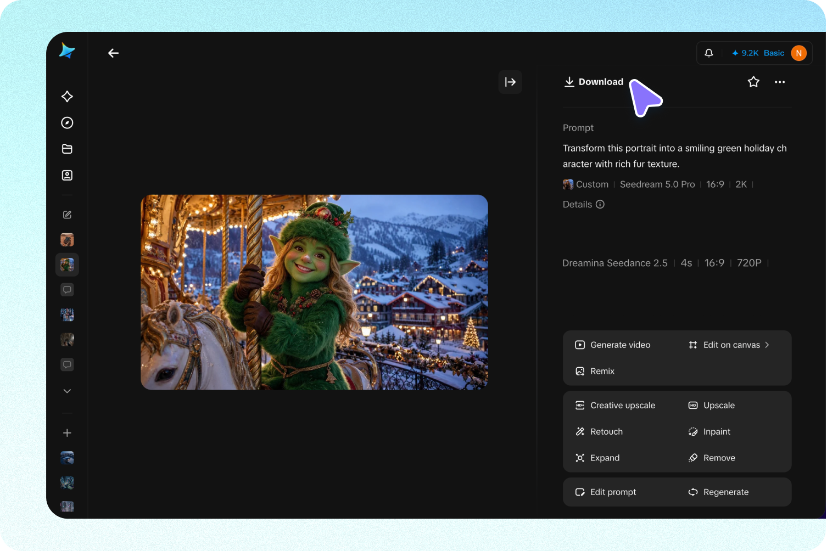Open the Inpaint tool
This screenshot has width=827, height=551.
pos(709,432)
